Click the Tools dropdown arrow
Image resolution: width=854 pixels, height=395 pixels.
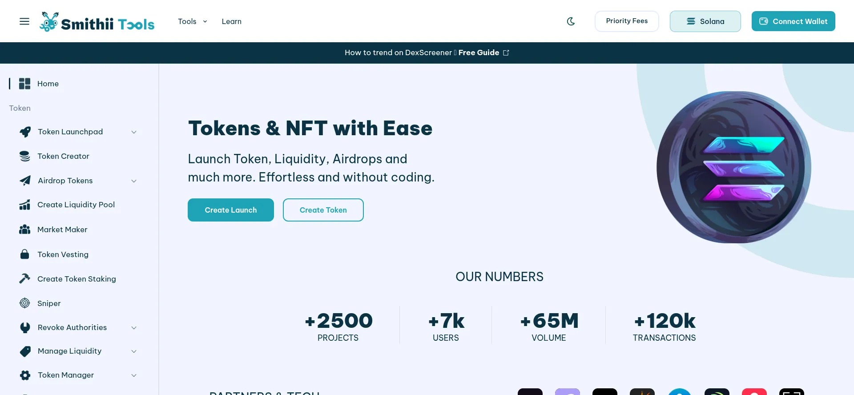coord(205,21)
